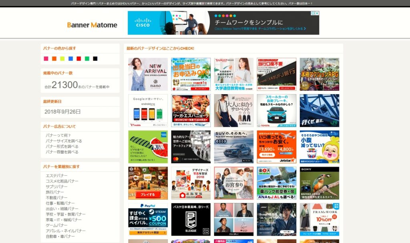Open the 小腹減ってない？ Glico banner
The height and width of the screenshot is (243, 410).
(x=320, y=147)
